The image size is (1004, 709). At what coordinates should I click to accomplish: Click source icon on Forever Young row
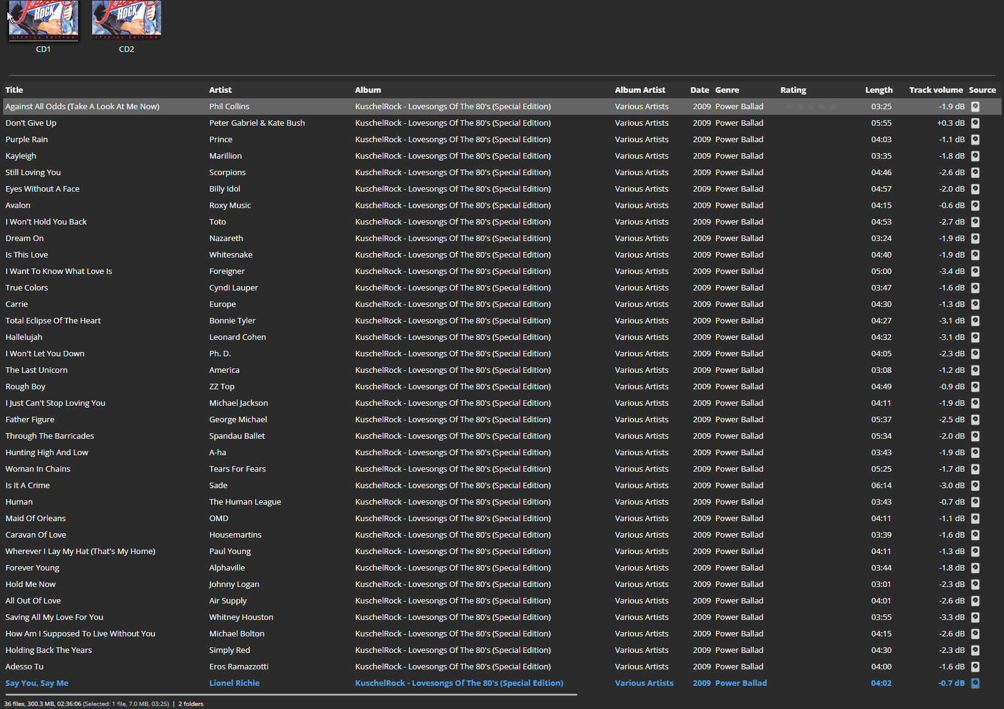(x=975, y=568)
